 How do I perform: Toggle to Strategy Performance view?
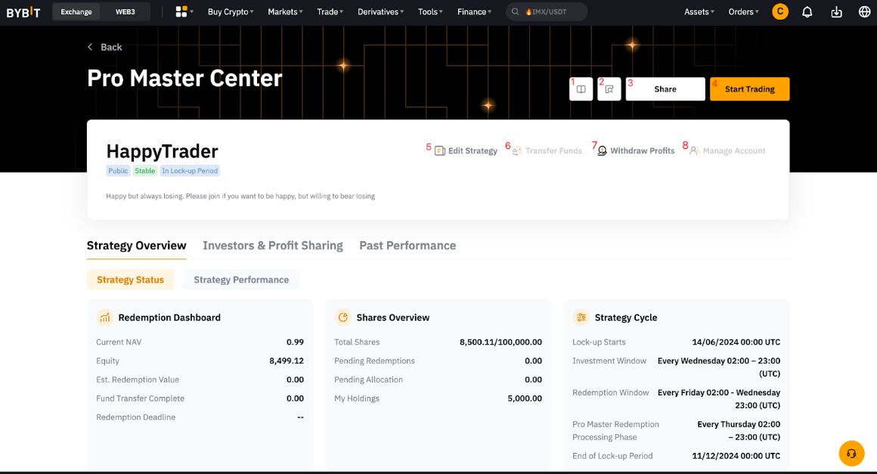point(241,280)
